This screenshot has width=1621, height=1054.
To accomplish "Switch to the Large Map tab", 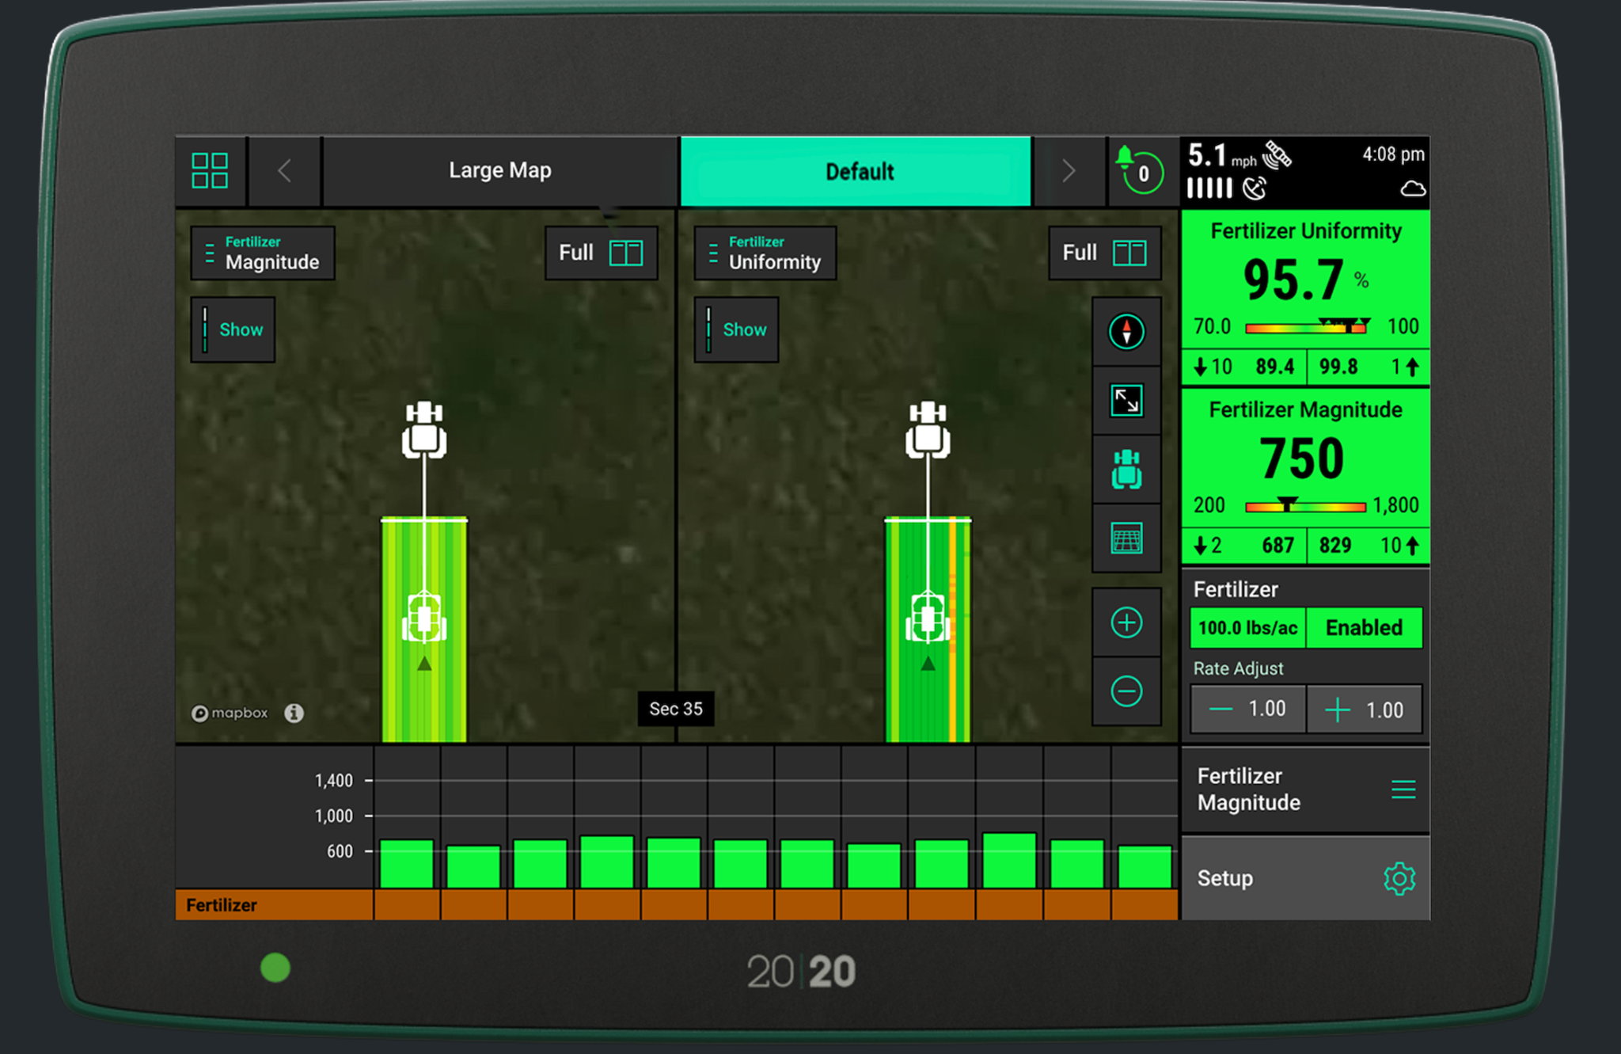I will (x=500, y=171).
